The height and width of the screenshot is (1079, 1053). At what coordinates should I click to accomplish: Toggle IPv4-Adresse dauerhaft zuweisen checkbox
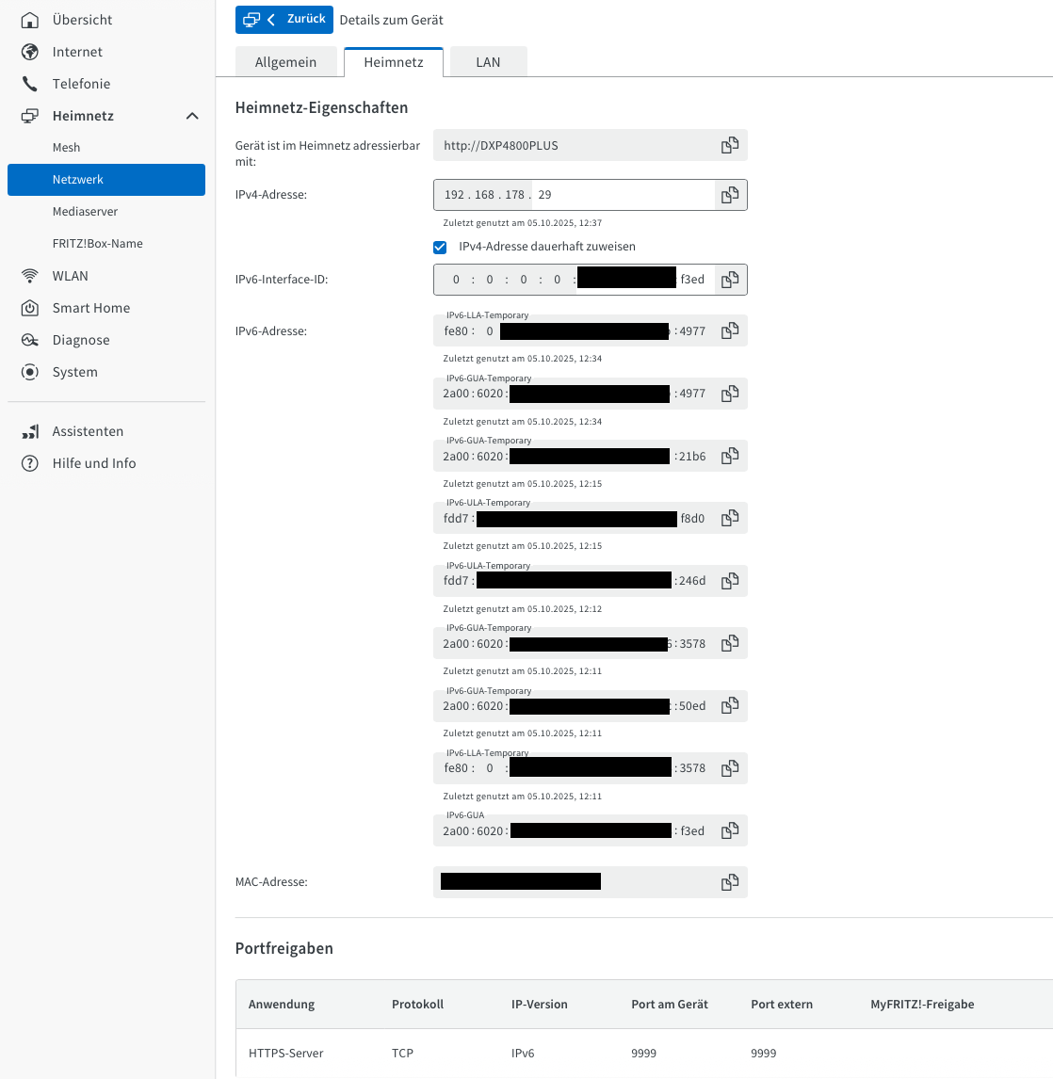440,247
